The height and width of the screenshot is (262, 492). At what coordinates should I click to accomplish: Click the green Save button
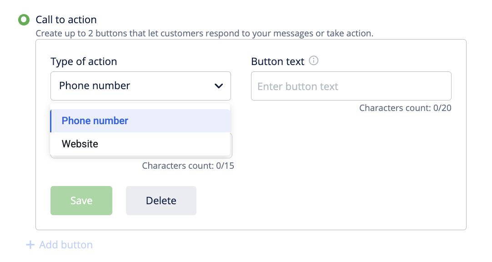click(x=81, y=201)
